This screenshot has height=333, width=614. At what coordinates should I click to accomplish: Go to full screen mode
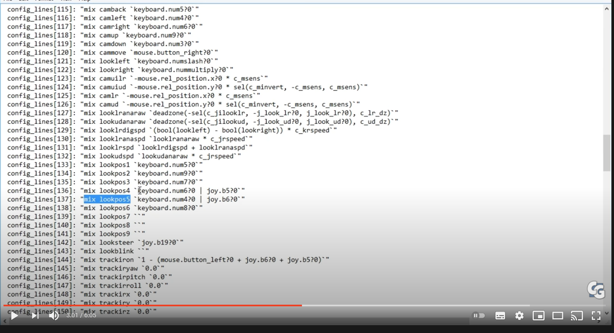click(x=596, y=316)
